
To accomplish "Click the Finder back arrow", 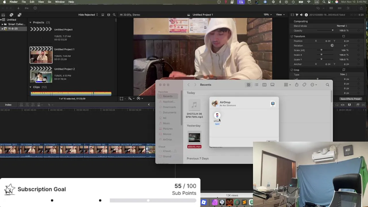I will click(x=188, y=85).
